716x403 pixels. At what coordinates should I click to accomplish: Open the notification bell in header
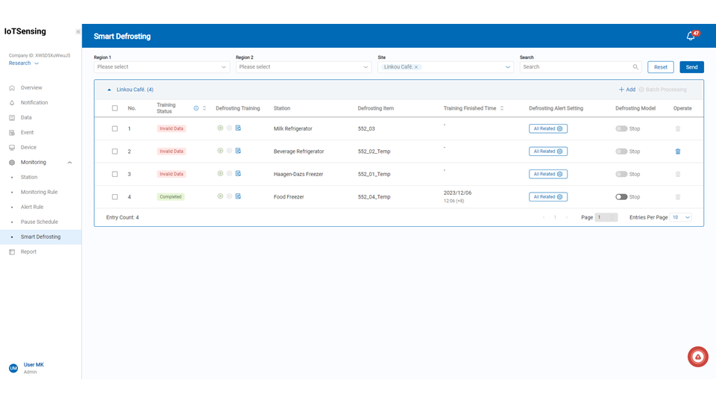(691, 36)
